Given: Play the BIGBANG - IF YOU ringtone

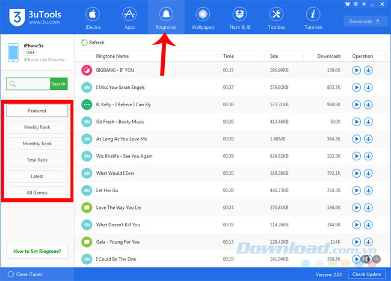Looking at the screenshot, I should point(357,70).
